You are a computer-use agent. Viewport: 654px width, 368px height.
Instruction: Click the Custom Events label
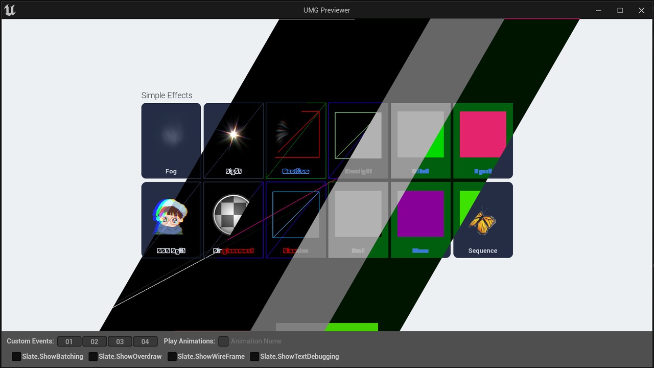tap(30, 341)
